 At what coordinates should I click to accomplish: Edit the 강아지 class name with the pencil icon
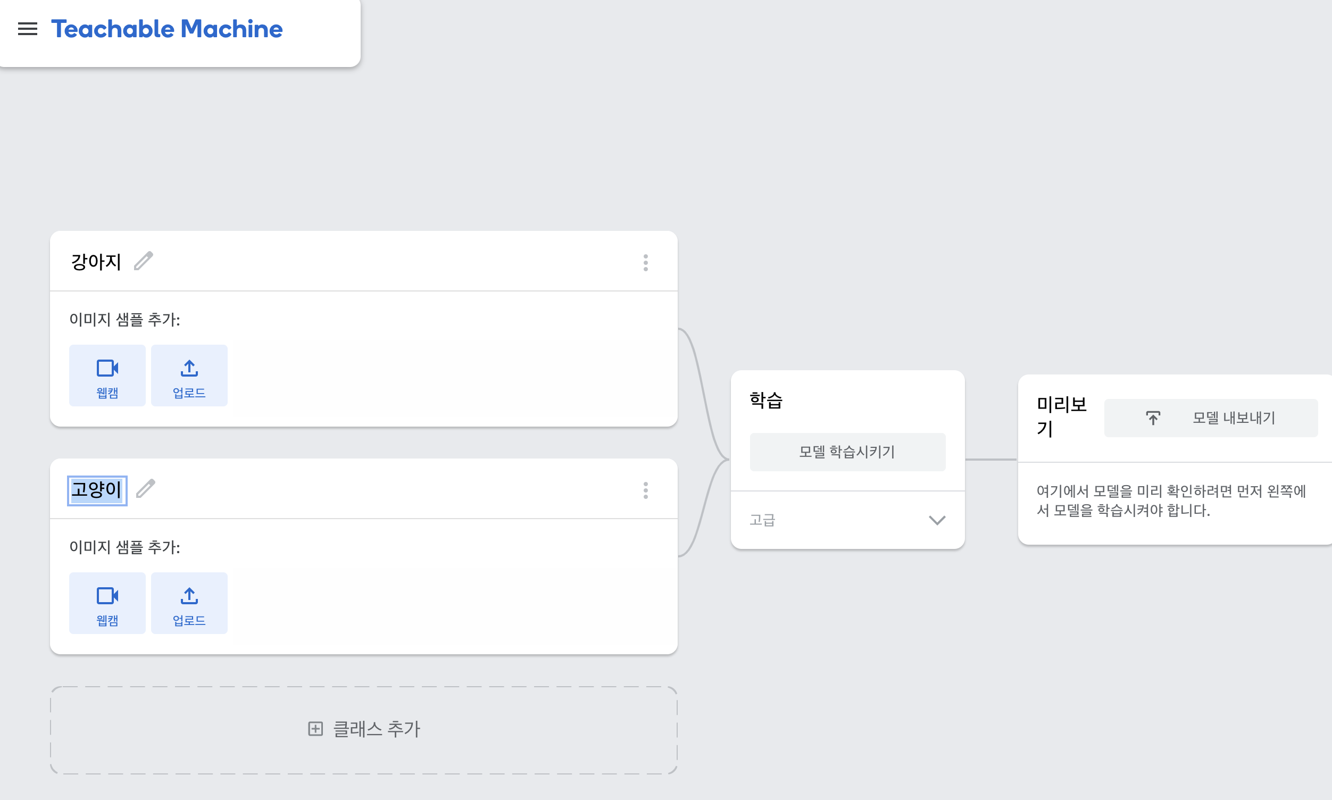click(144, 261)
